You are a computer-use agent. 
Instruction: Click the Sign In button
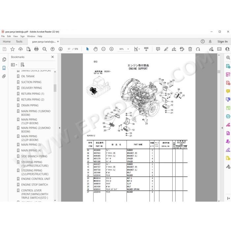(x=222, y=42)
